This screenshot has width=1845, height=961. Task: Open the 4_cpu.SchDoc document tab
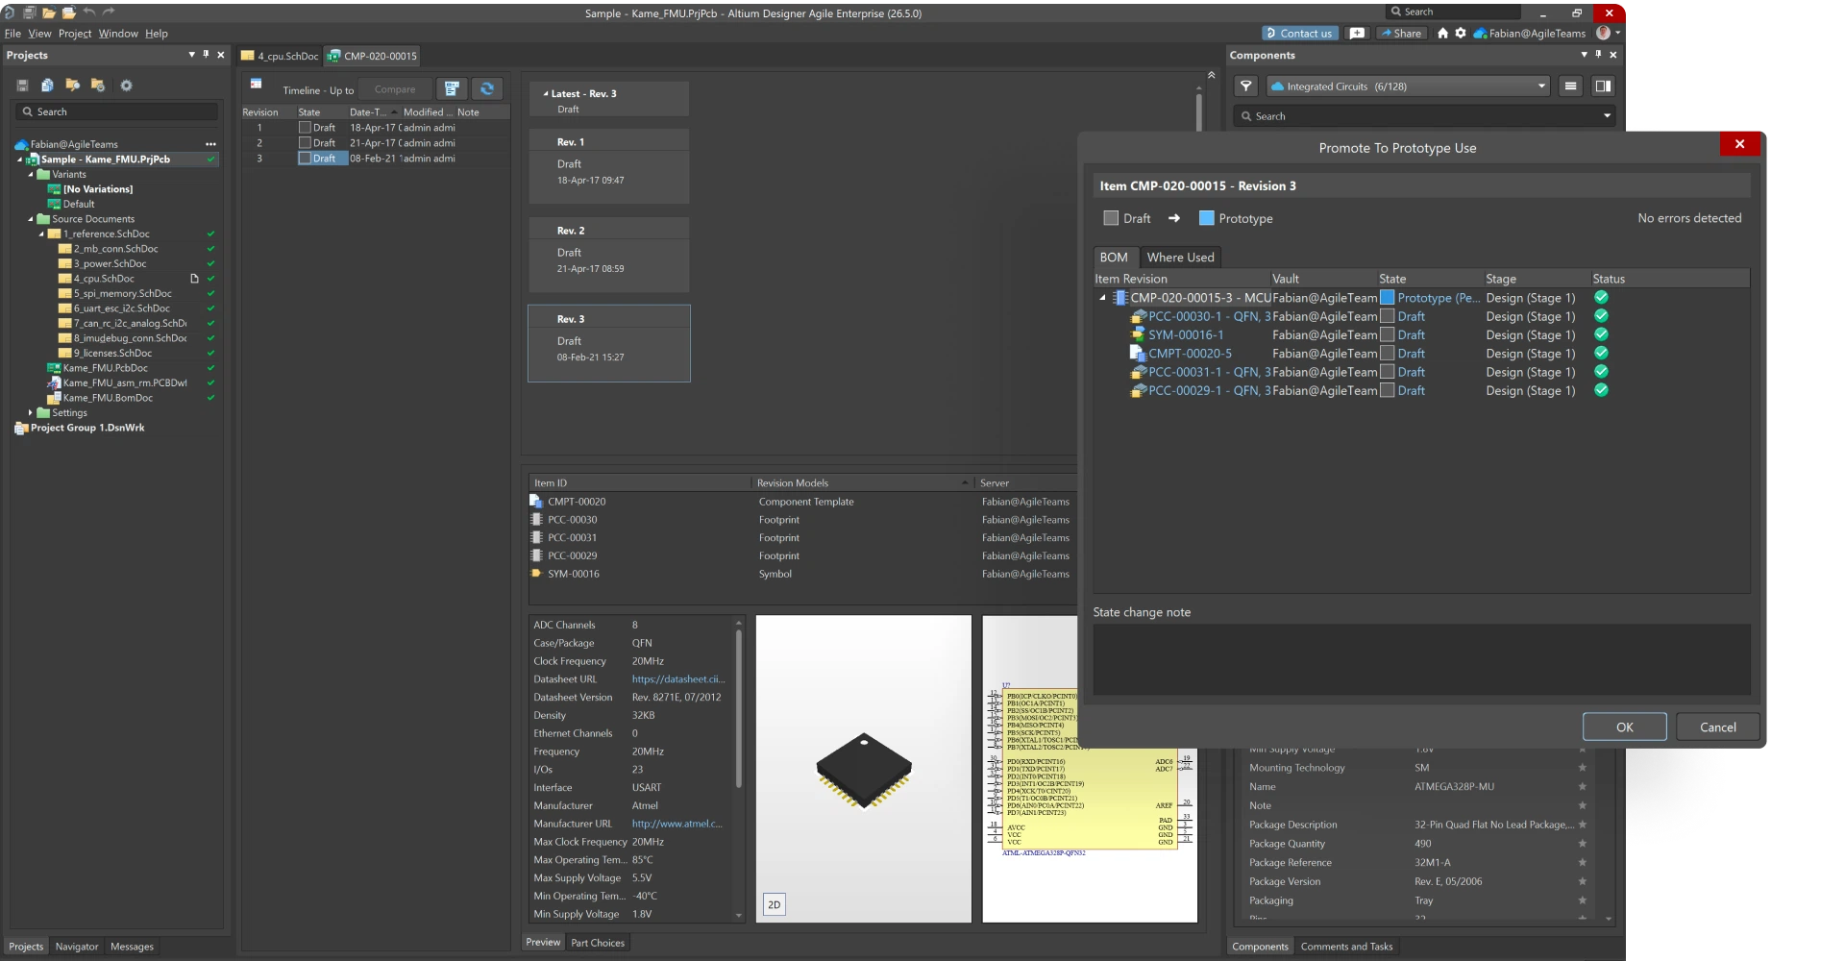(280, 56)
